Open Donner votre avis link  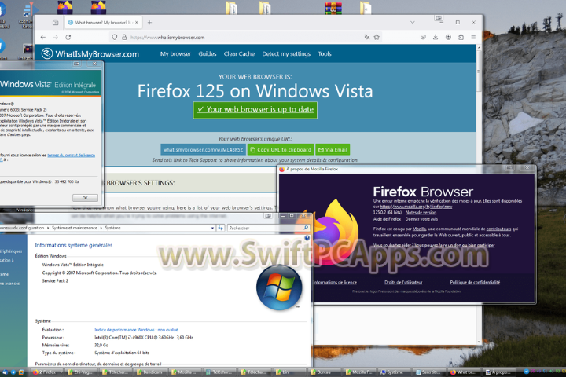(421, 219)
